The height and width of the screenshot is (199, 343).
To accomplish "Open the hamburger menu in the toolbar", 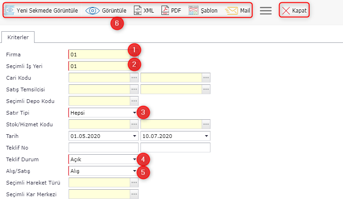I will 266,11.
